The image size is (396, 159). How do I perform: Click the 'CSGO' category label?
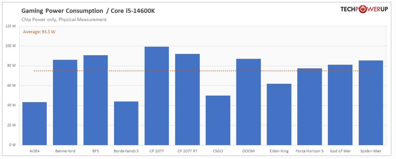click(x=218, y=151)
